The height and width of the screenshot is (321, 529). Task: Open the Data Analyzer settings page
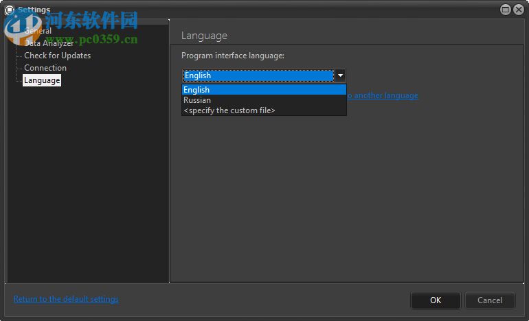pos(49,43)
